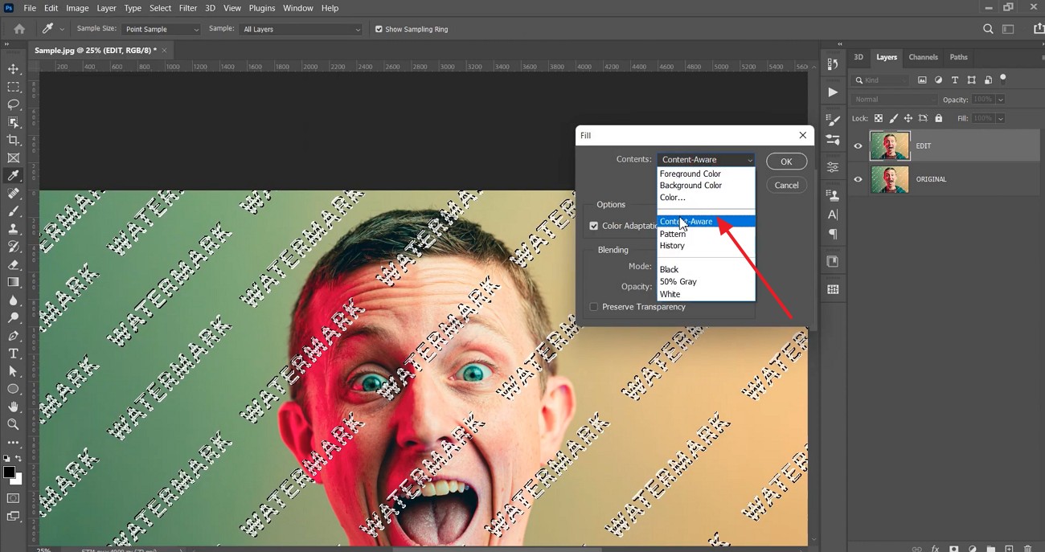Activate the Crop tool

coord(13,138)
